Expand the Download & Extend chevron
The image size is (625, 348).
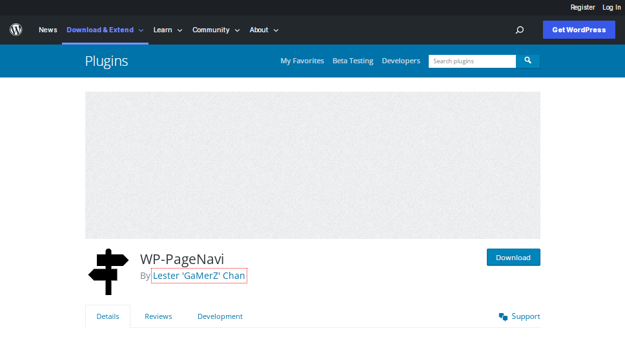point(141,30)
